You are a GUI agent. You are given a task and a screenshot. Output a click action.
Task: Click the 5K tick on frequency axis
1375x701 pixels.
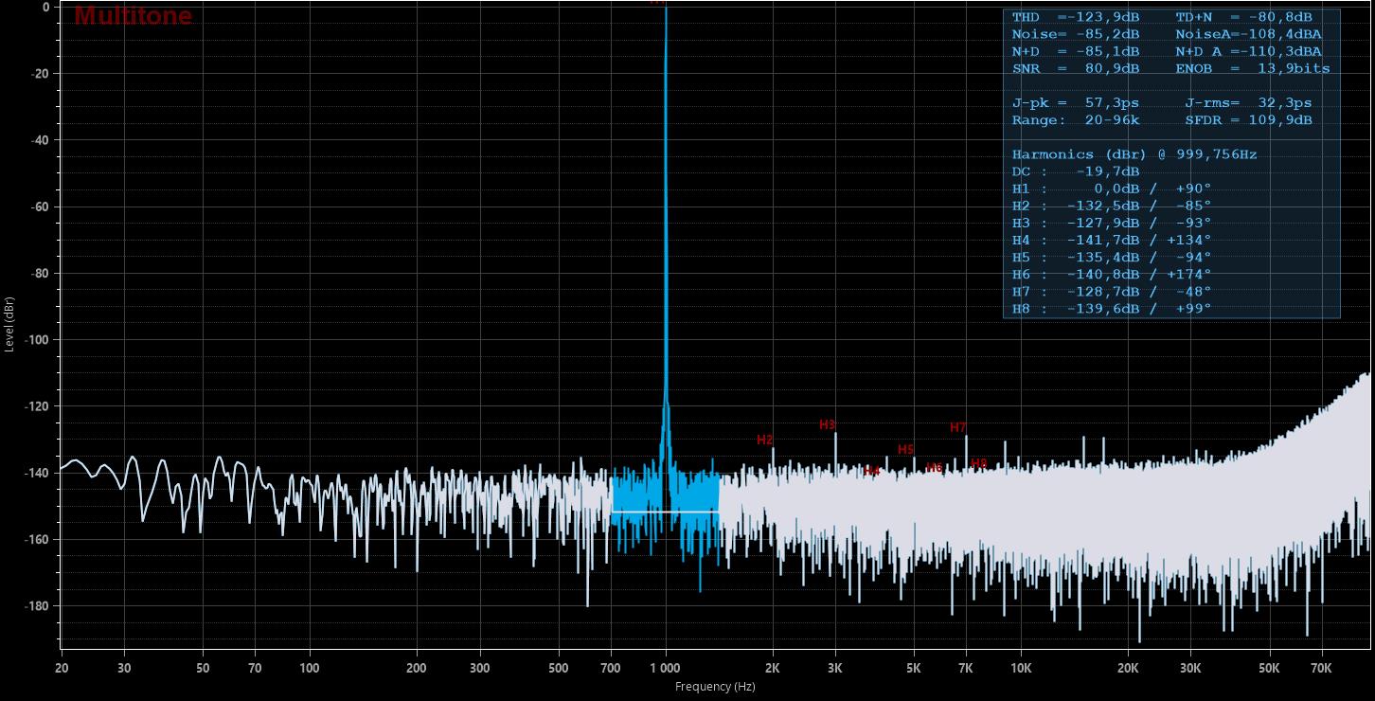point(914,668)
